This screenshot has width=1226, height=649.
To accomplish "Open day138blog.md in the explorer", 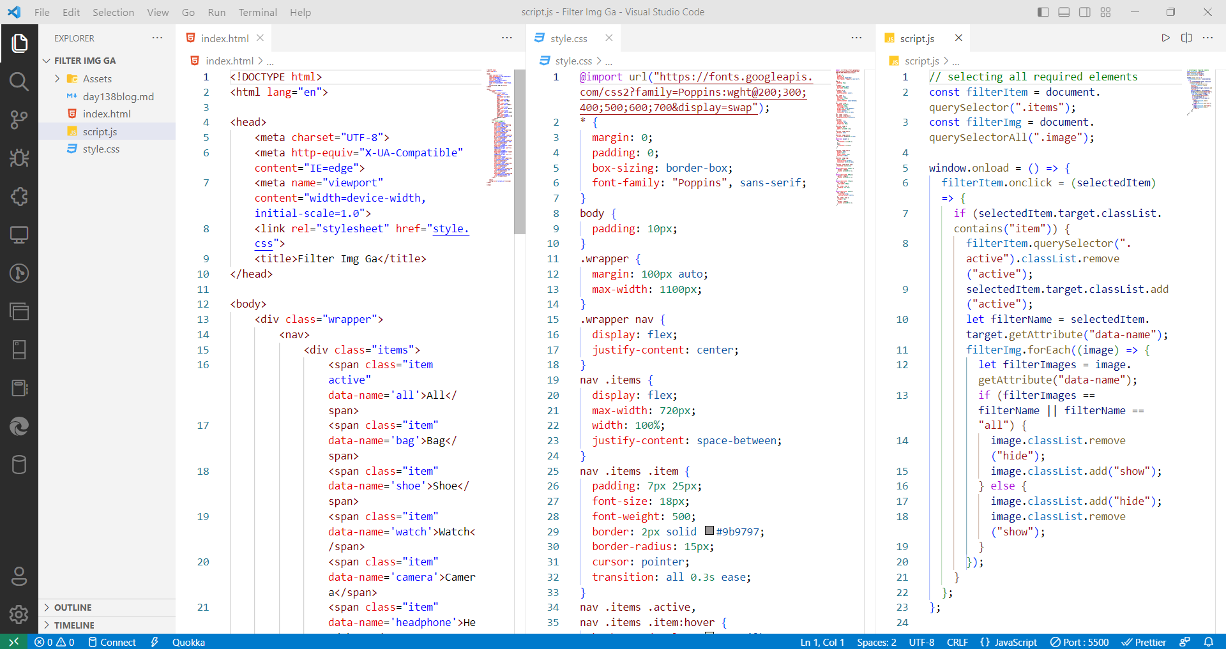I will pos(107,96).
